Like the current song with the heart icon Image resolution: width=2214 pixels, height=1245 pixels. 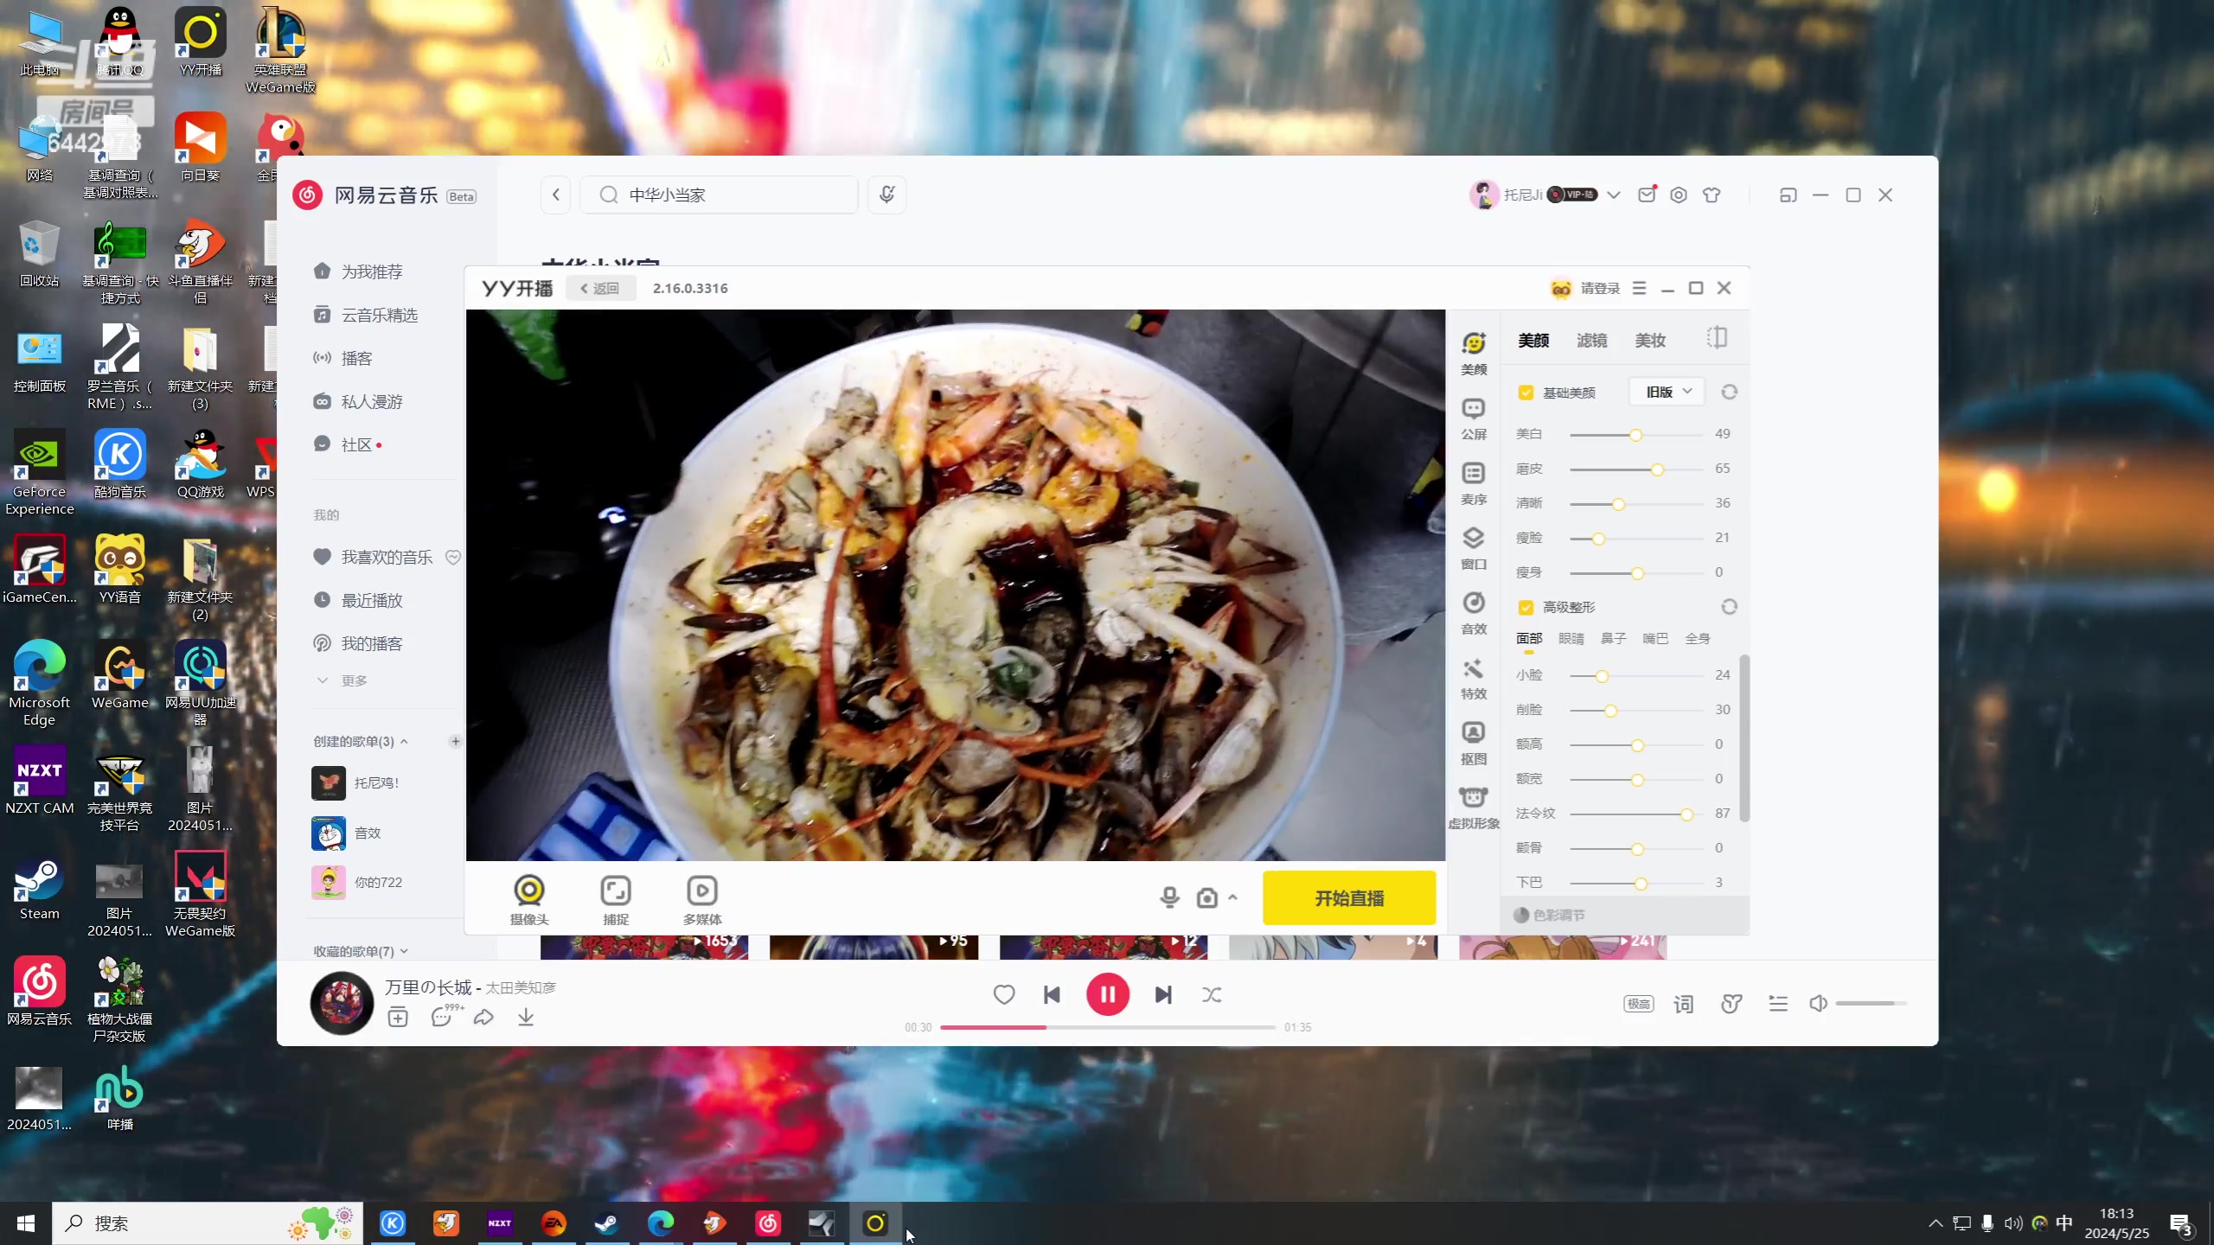[x=1004, y=994]
